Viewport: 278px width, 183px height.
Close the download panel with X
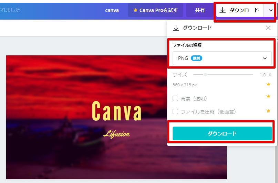tap(268, 28)
